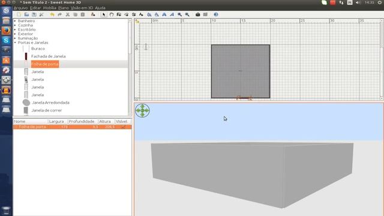
Task: Click the Zoom in magnifier icon
Action: pos(180,14)
